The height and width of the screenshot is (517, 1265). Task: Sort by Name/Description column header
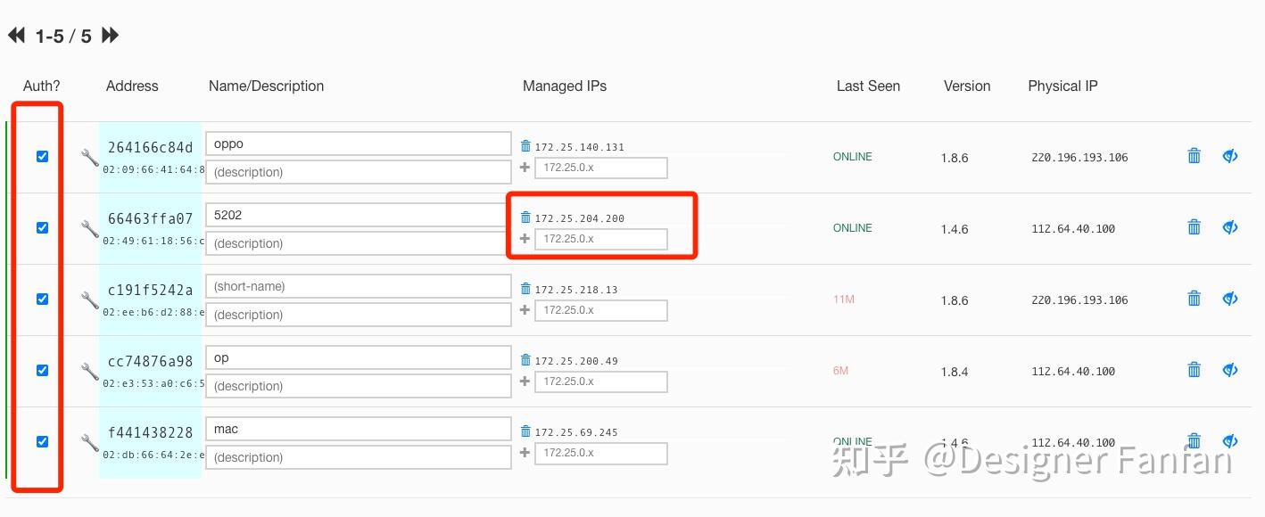click(x=266, y=86)
